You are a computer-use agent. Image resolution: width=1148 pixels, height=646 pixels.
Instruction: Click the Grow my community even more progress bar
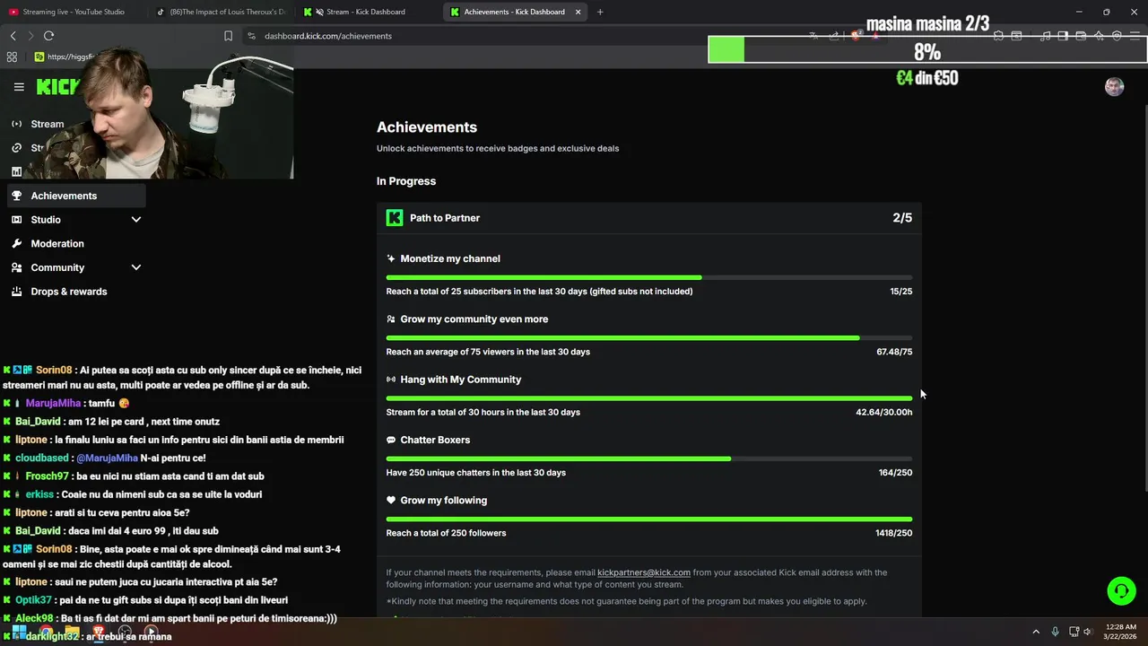click(649, 338)
